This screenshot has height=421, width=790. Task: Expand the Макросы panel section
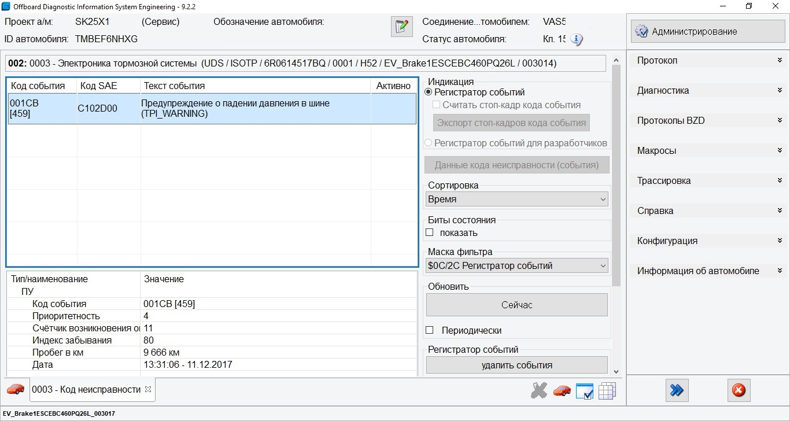(709, 150)
